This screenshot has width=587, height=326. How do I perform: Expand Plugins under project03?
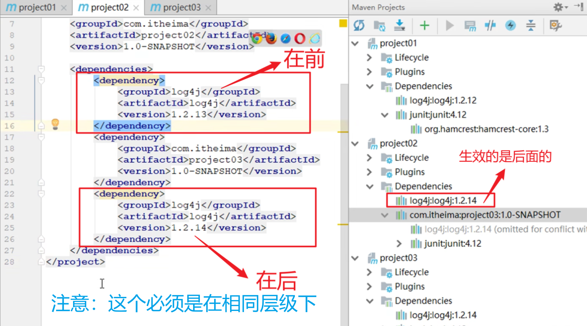[x=370, y=287]
